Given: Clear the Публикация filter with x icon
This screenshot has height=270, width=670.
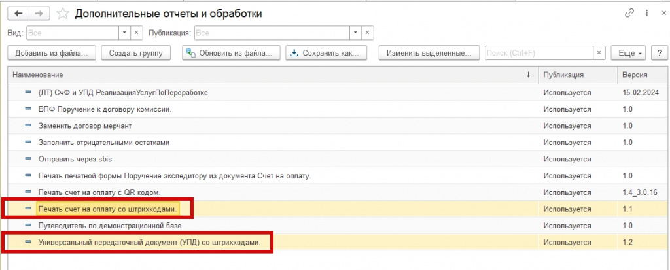Looking at the screenshot, I should point(368,33).
